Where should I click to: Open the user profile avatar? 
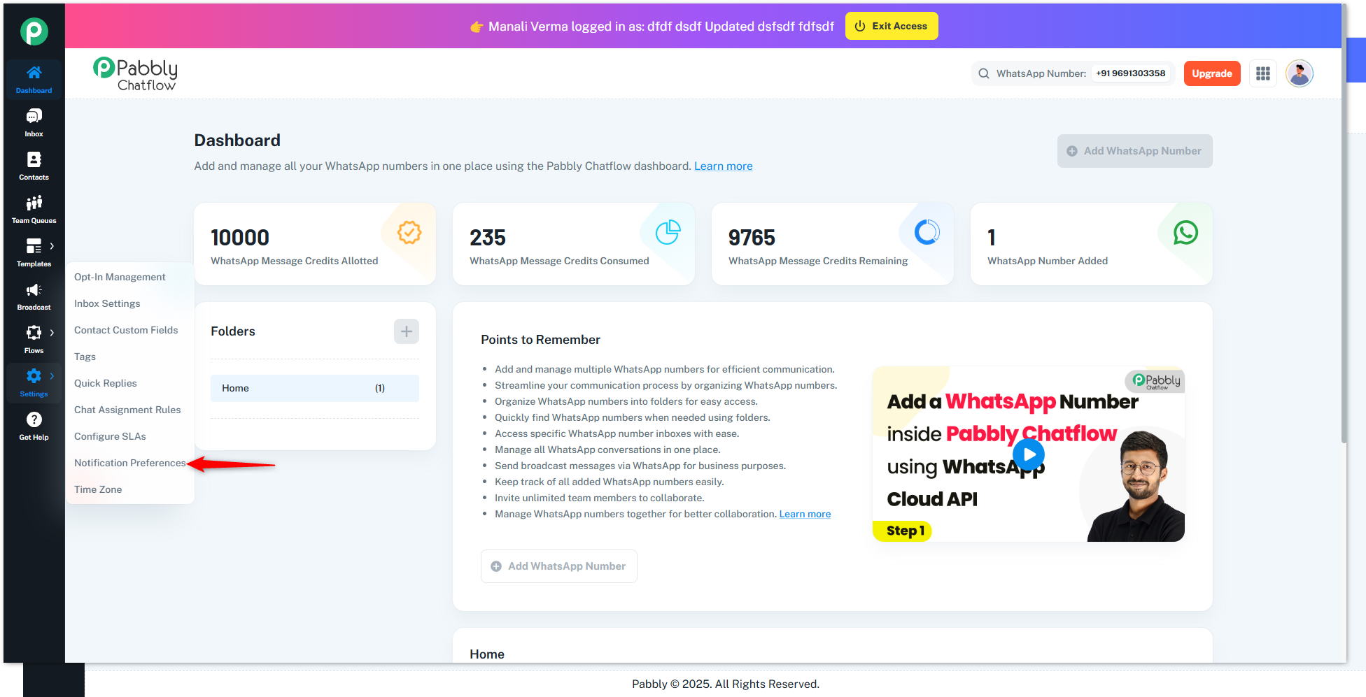1300,73
